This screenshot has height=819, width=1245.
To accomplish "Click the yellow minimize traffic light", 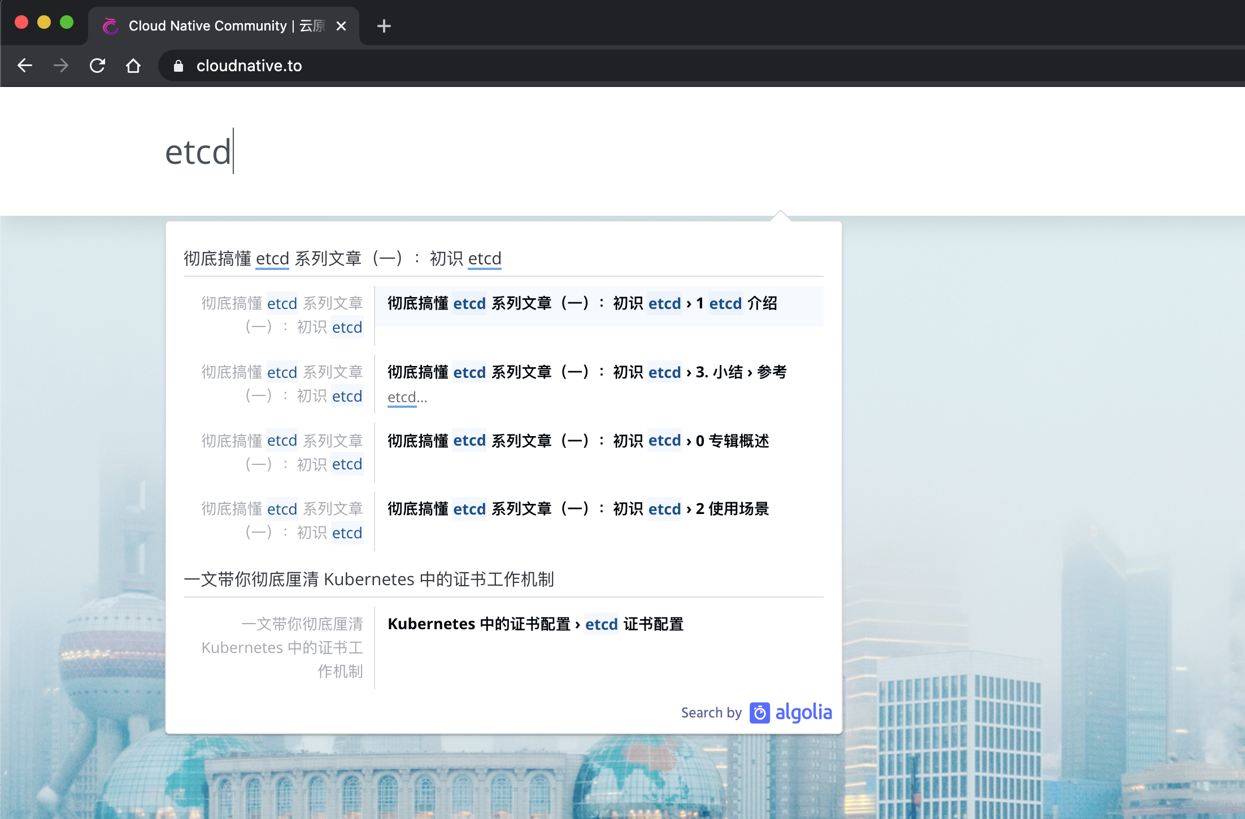I will coord(44,22).
